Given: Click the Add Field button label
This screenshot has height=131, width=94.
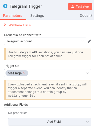Looking at the screenshot, I should [x=54, y=122].
